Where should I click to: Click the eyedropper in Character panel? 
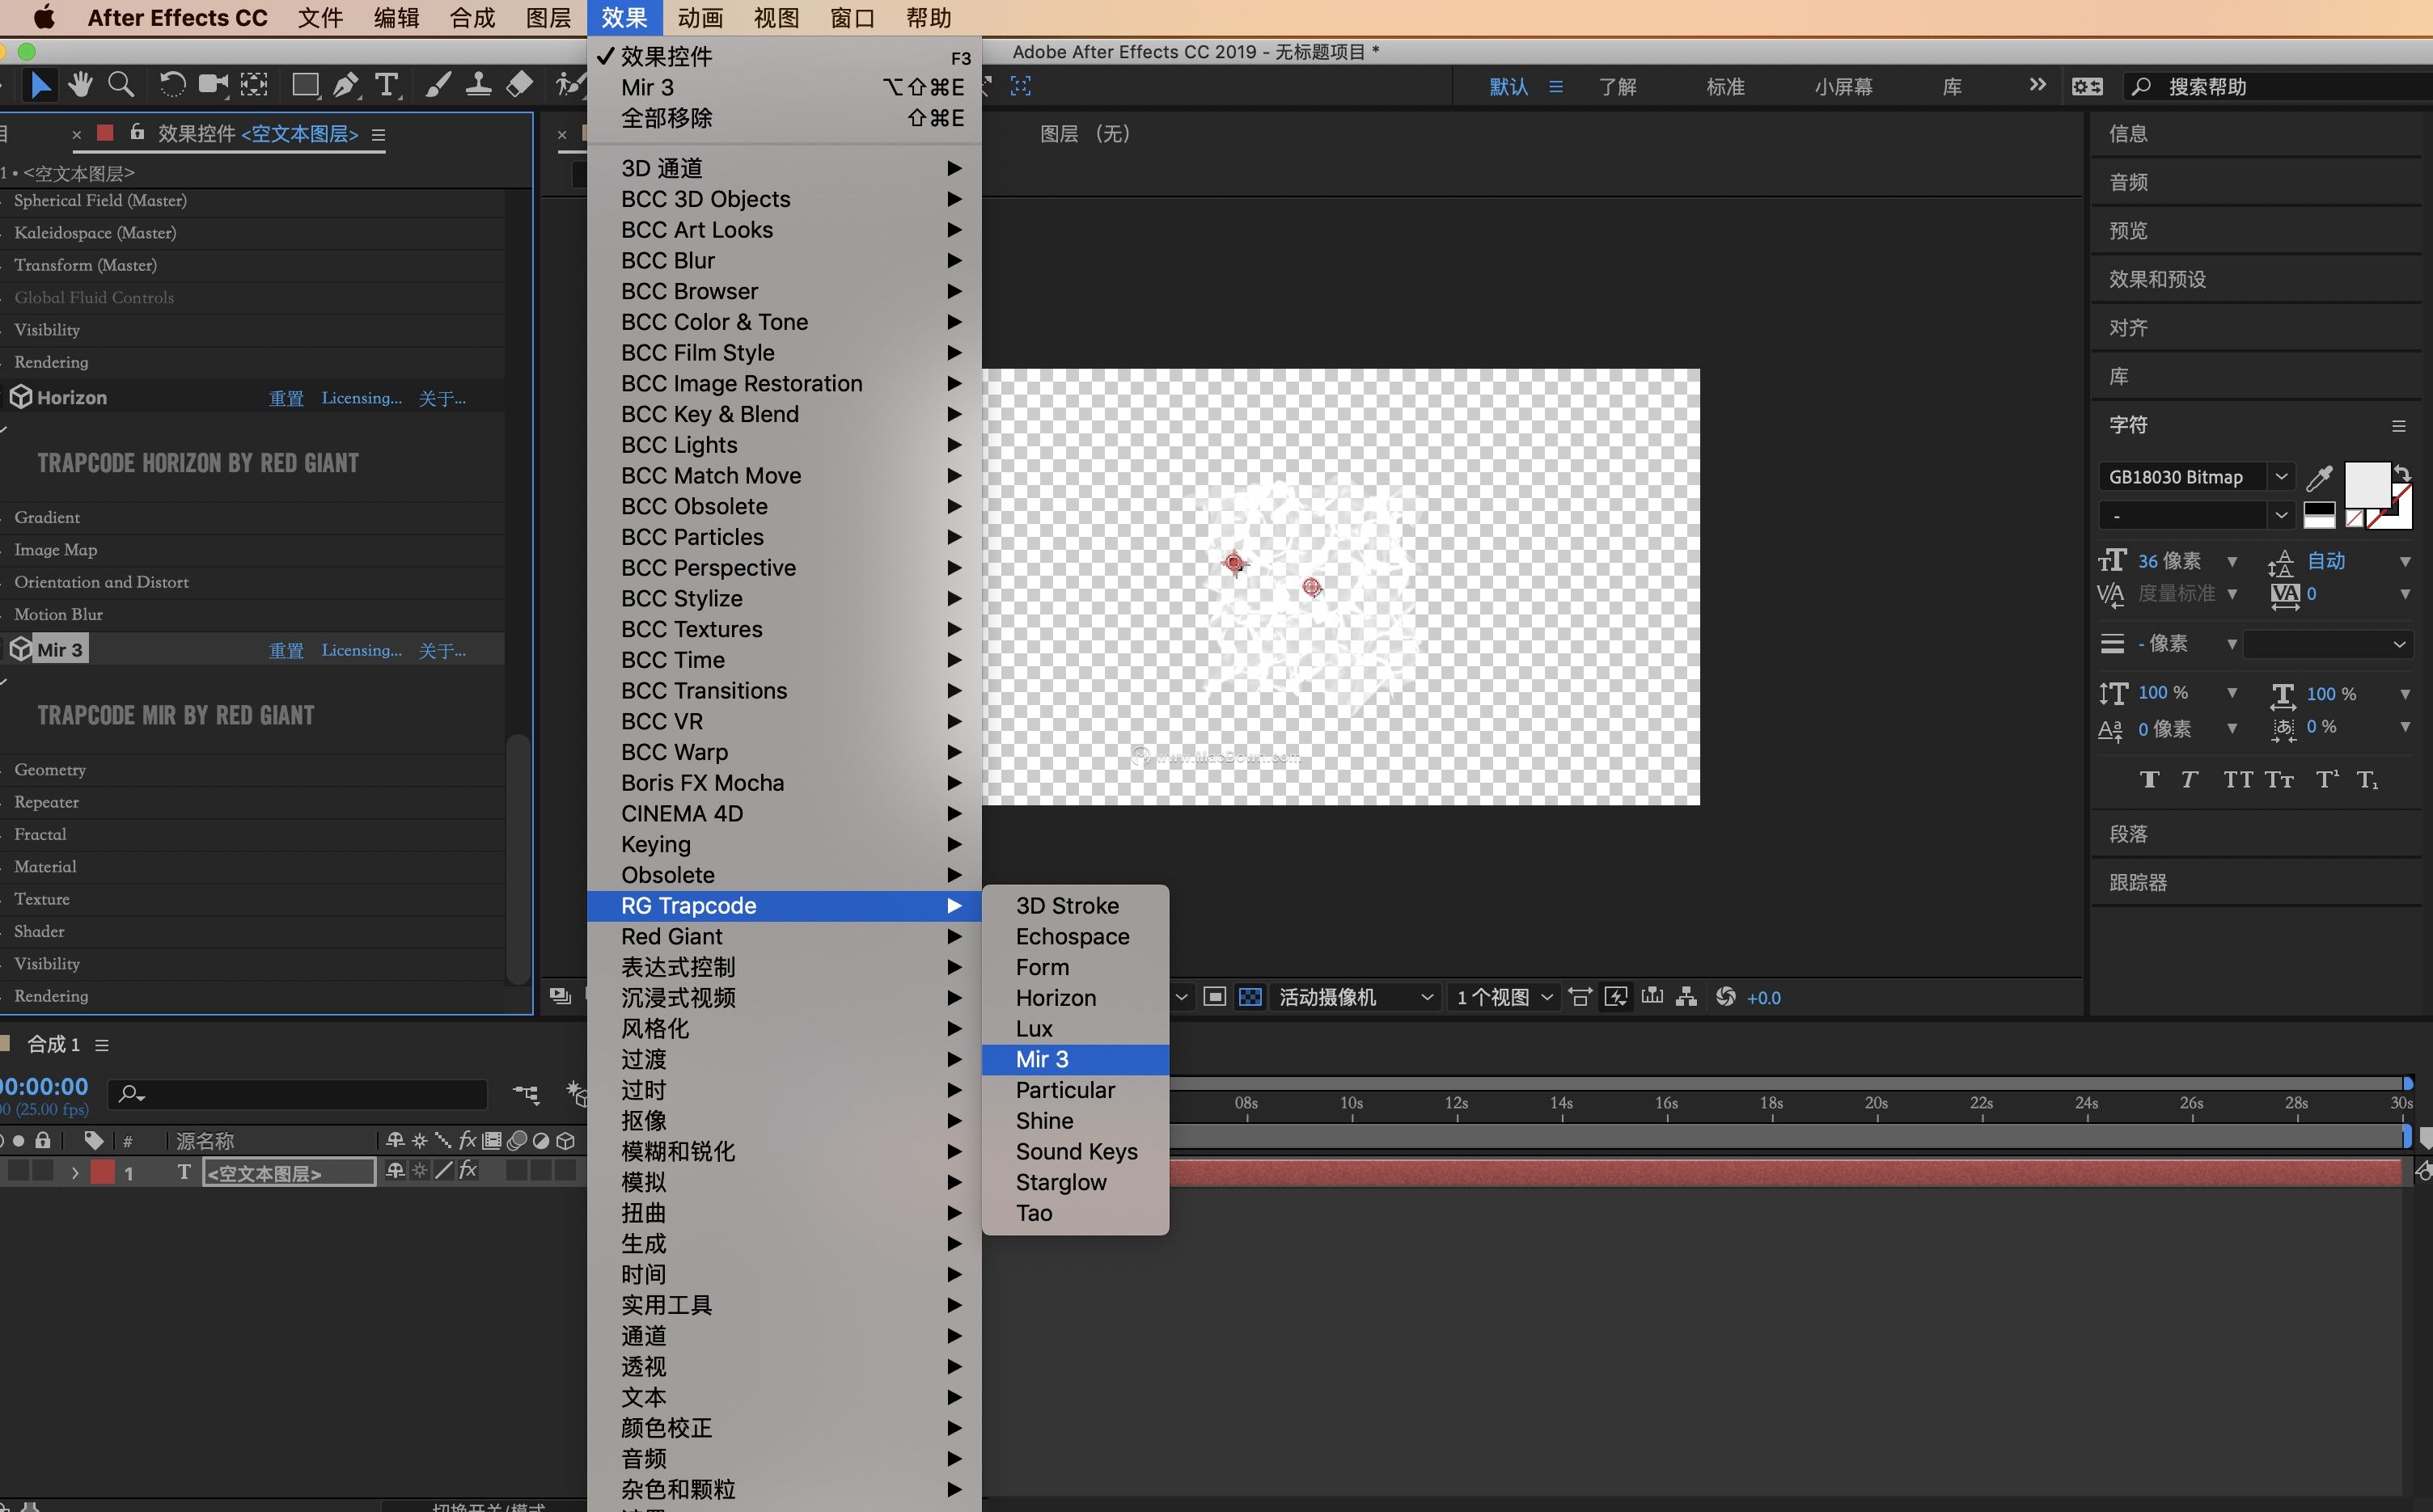[x=2319, y=478]
